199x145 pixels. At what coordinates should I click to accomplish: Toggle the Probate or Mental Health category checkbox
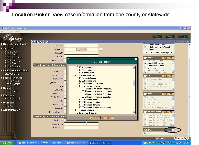click(145, 112)
